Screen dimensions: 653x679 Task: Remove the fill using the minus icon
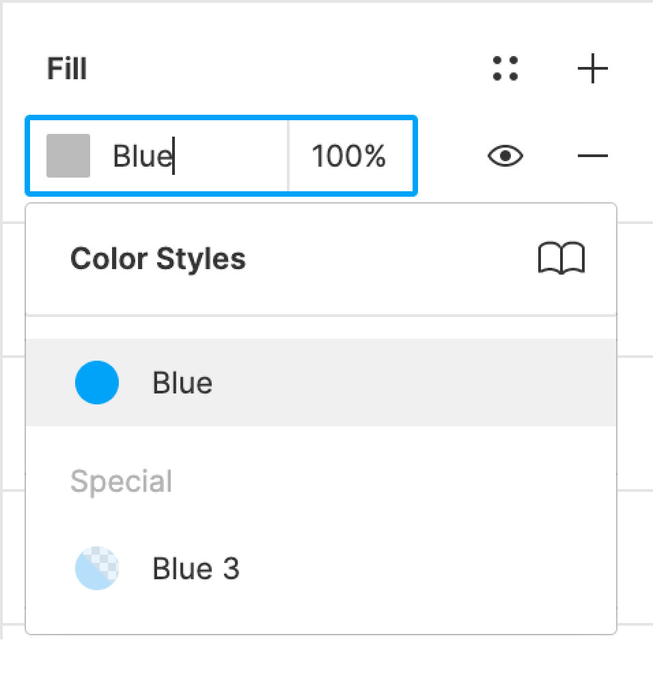[592, 156]
